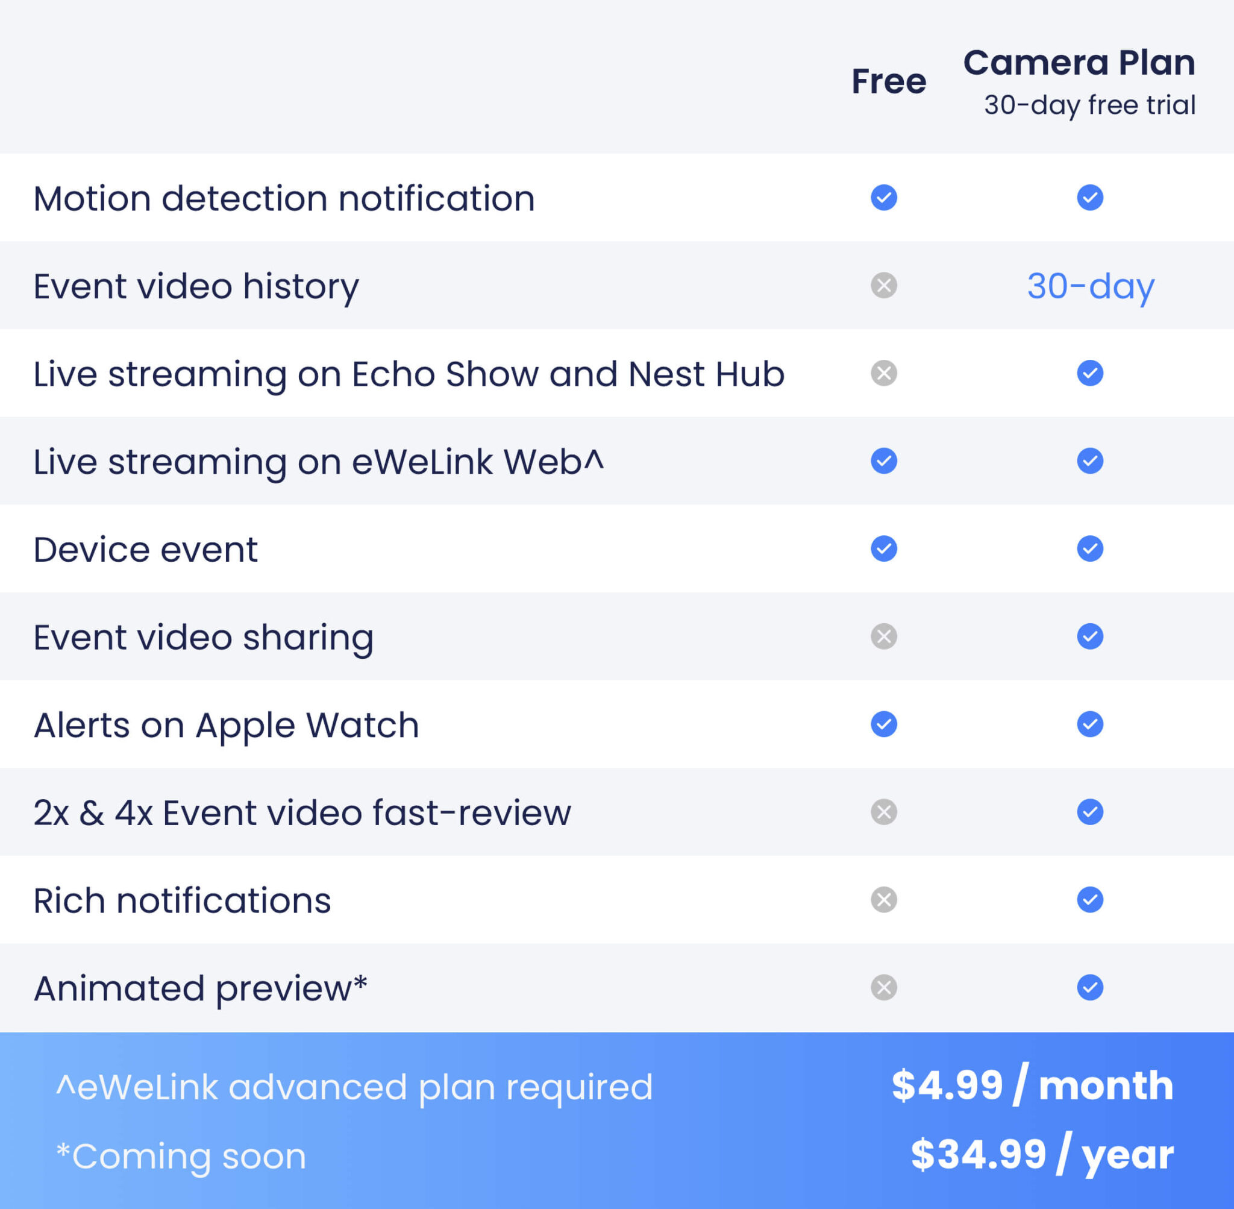Click Camera Plan checkmark for Device event
Viewport: 1234px width, 1209px height.
tap(1090, 548)
